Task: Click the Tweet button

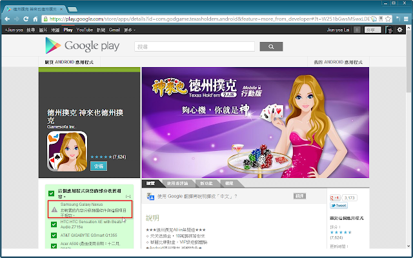Action: [339, 206]
